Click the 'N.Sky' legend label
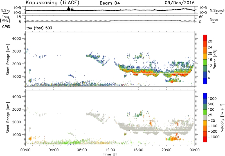Screen dimensions: 225x156 5,10
